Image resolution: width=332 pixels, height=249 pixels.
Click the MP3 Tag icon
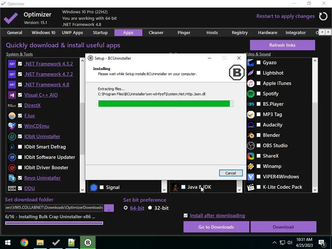tap(251, 114)
